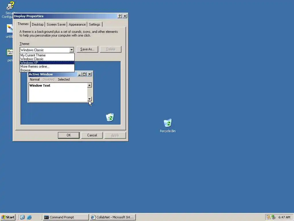Choose Browse... in theme list
Screen dimensions: 294x221
[x=47, y=70]
